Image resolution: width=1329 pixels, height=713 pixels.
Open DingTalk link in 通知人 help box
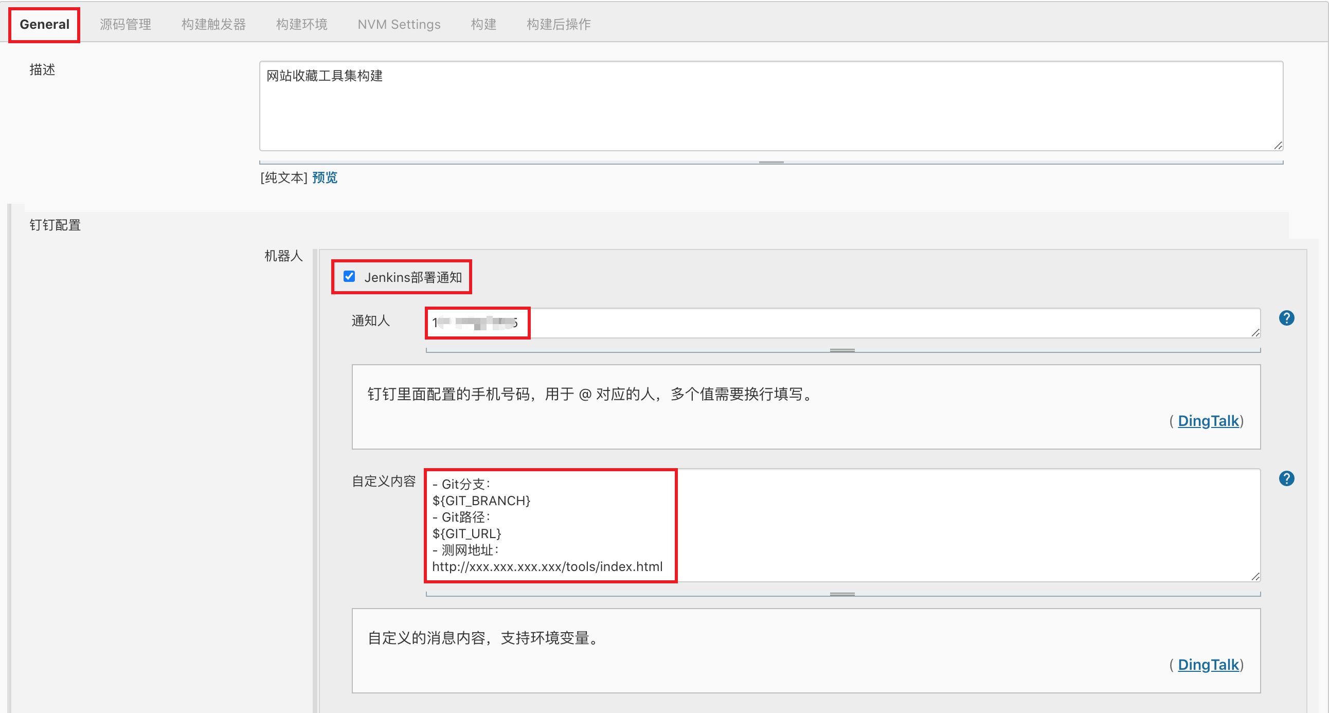click(1208, 421)
